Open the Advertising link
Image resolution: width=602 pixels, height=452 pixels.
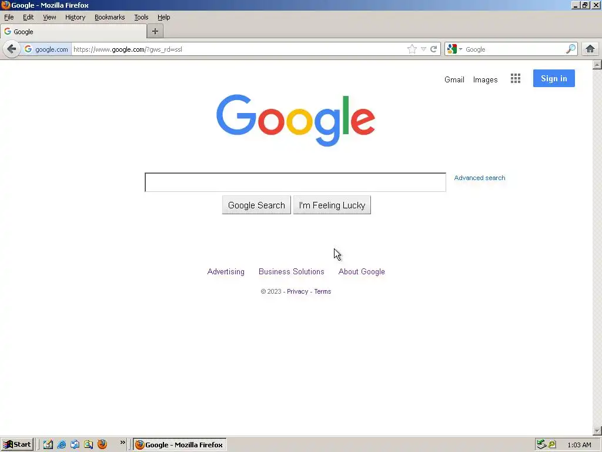tap(226, 271)
